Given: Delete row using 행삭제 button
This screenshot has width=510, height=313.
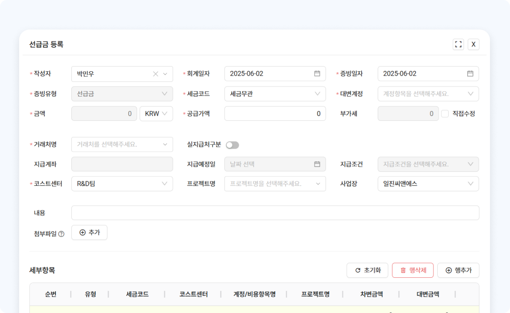Looking at the screenshot, I should pyautogui.click(x=413, y=270).
